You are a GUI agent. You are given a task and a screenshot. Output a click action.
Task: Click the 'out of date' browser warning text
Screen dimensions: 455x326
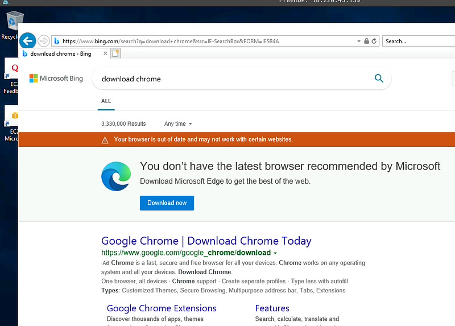click(203, 139)
